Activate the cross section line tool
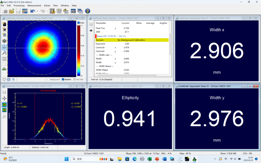Screen dimensions: 261x163 point(5,47)
